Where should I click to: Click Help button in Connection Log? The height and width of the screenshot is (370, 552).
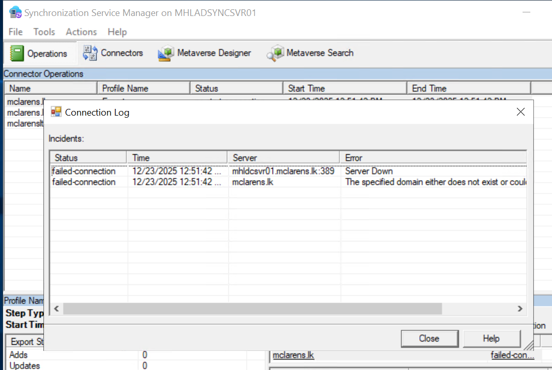click(x=492, y=339)
